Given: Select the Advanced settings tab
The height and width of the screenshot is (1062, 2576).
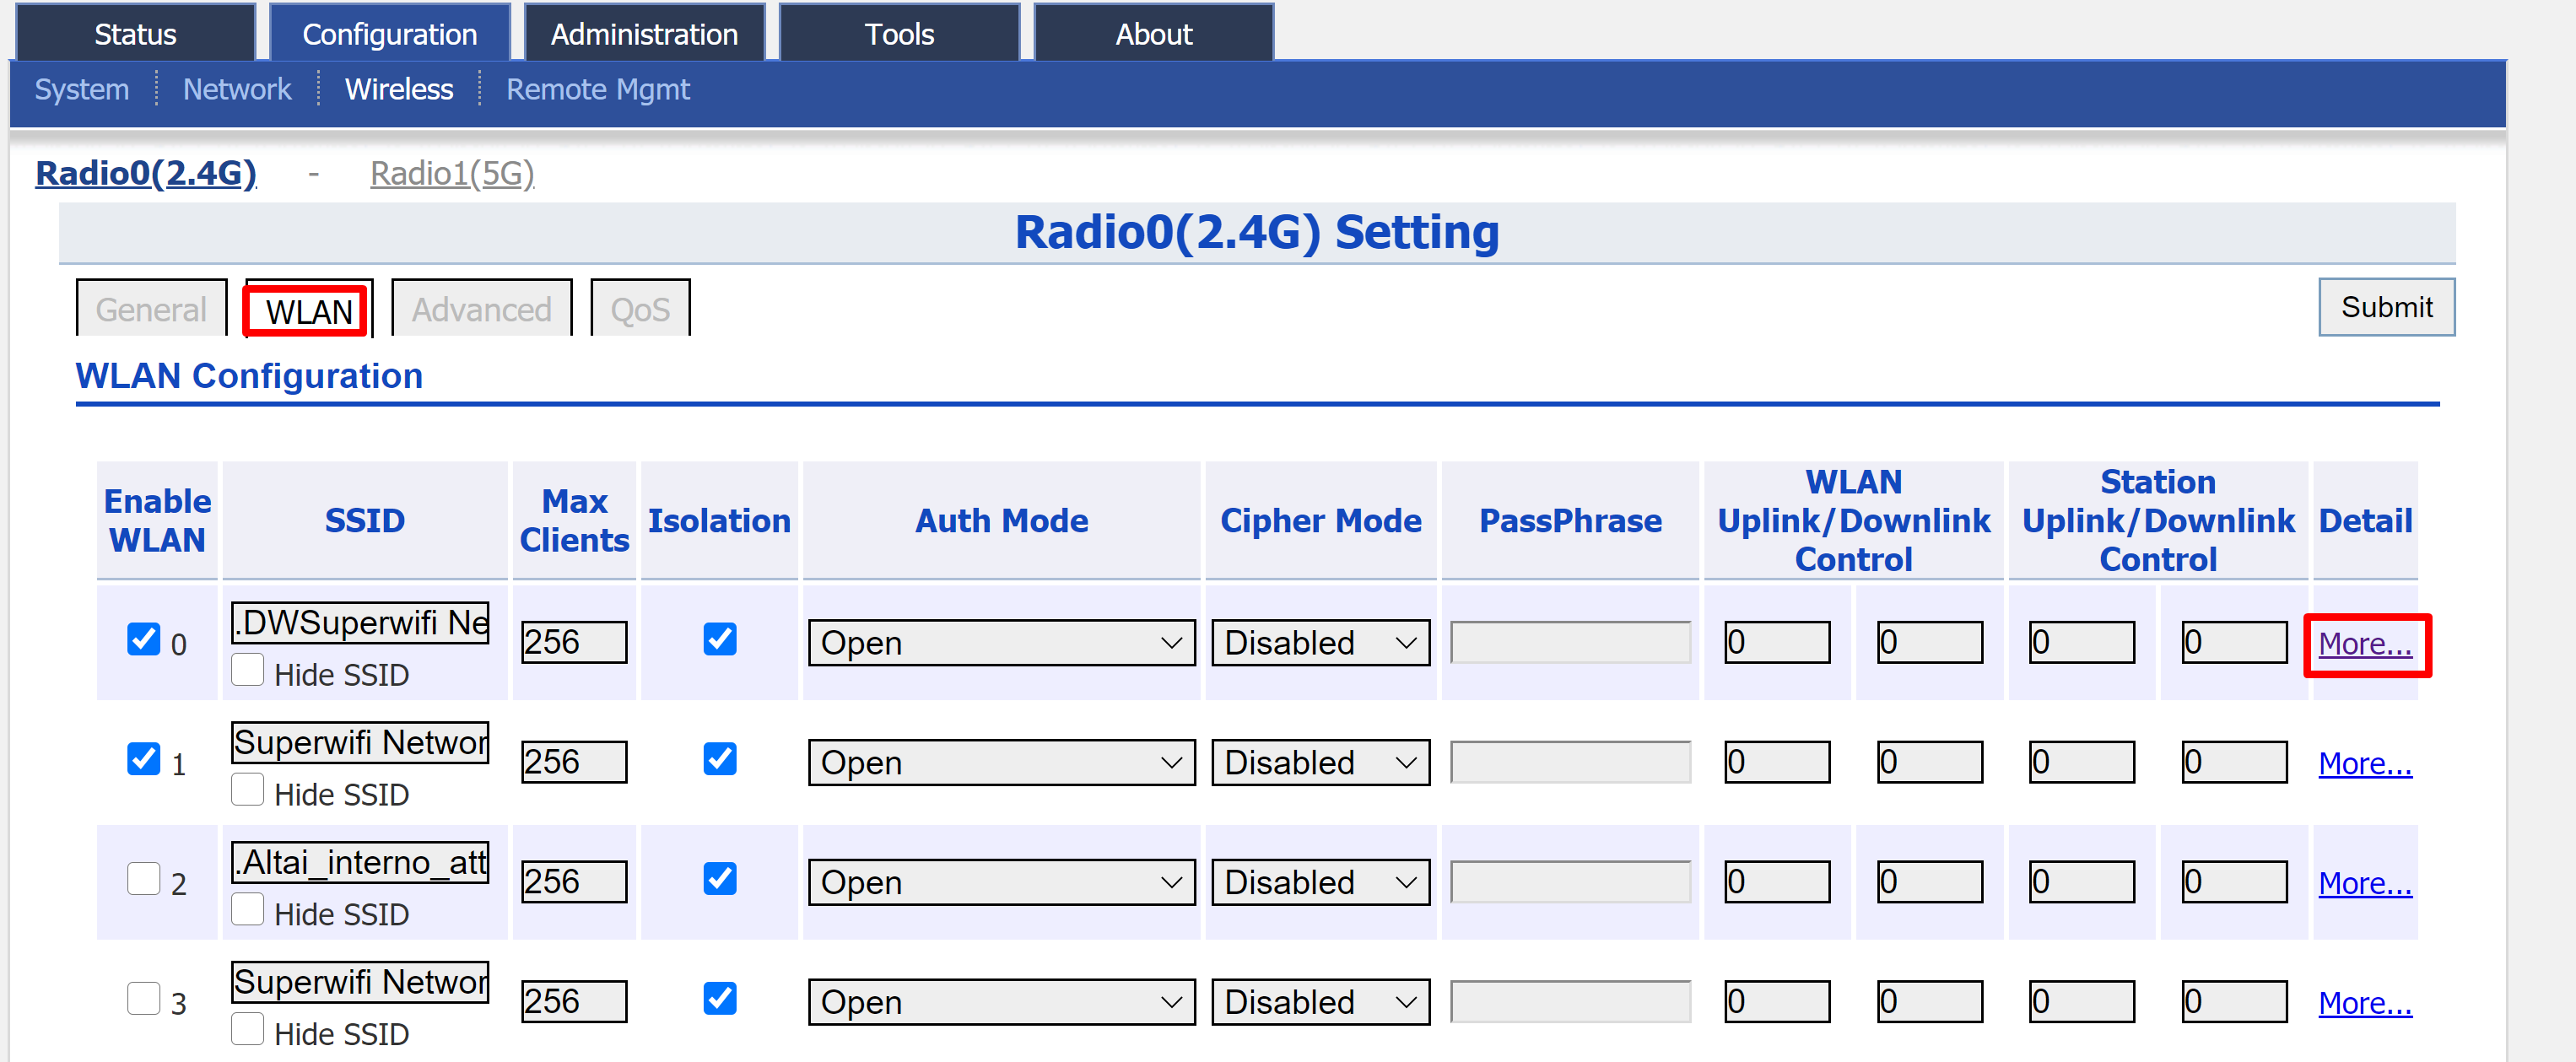Looking at the screenshot, I should (x=481, y=310).
